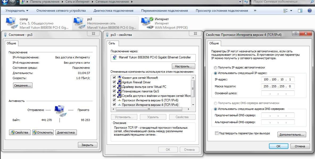This screenshot has width=315, height=159.
Task: Select the Интернет PPPoE connection icon
Action: (x=147, y=23)
